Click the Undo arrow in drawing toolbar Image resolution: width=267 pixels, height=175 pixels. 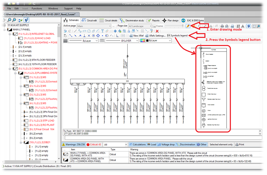click(x=65, y=31)
